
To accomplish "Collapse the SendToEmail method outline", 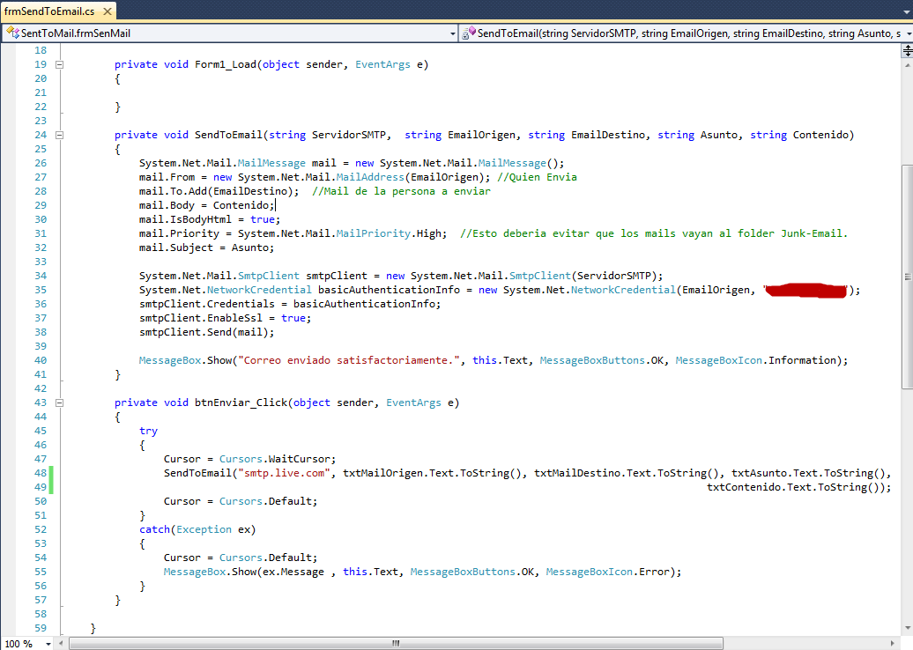I will (59, 135).
